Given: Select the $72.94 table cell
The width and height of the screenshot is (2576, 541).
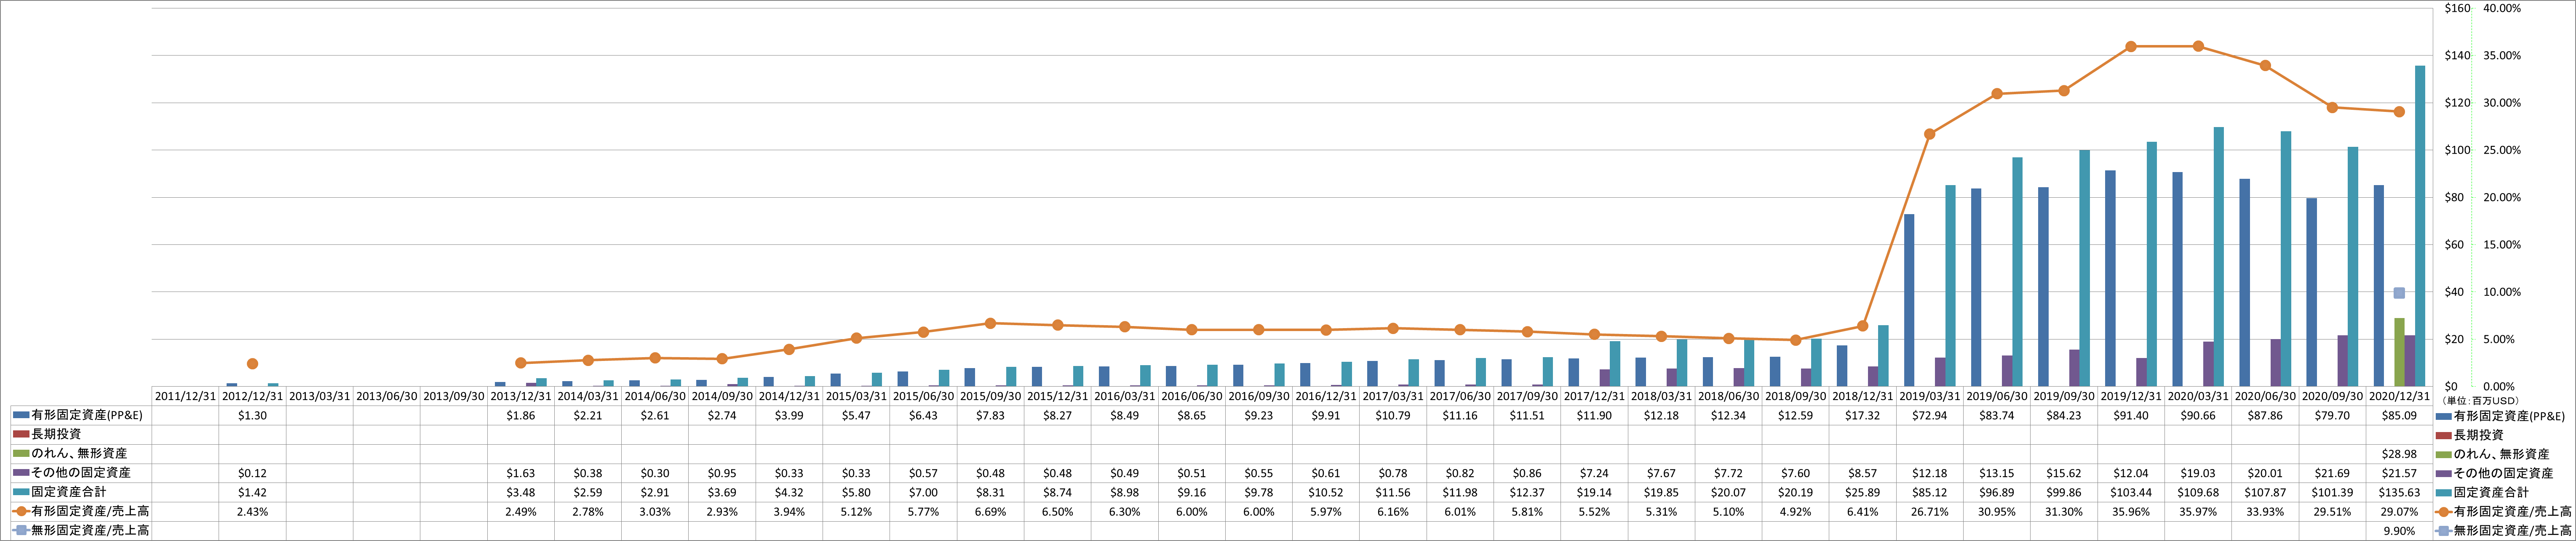Looking at the screenshot, I should (x=1929, y=415).
